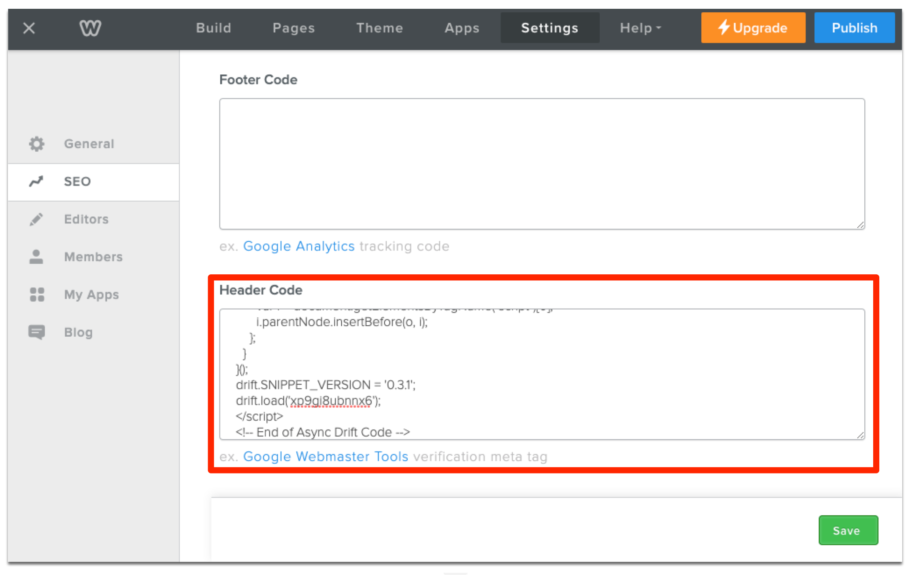Click the Editors pencil icon
The height and width of the screenshot is (575, 911).
36,219
